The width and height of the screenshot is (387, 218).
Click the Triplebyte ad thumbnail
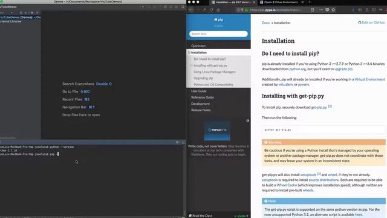click(217, 130)
